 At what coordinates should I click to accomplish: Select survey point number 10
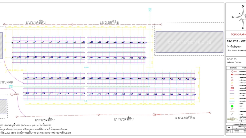(x=83, y=42)
